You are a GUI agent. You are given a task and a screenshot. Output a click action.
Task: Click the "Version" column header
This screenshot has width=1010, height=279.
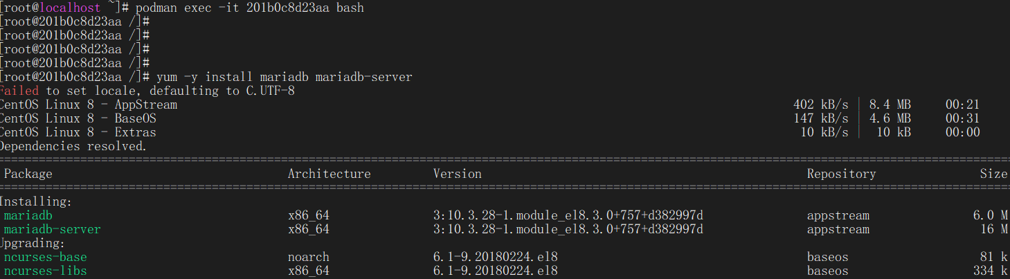click(458, 174)
